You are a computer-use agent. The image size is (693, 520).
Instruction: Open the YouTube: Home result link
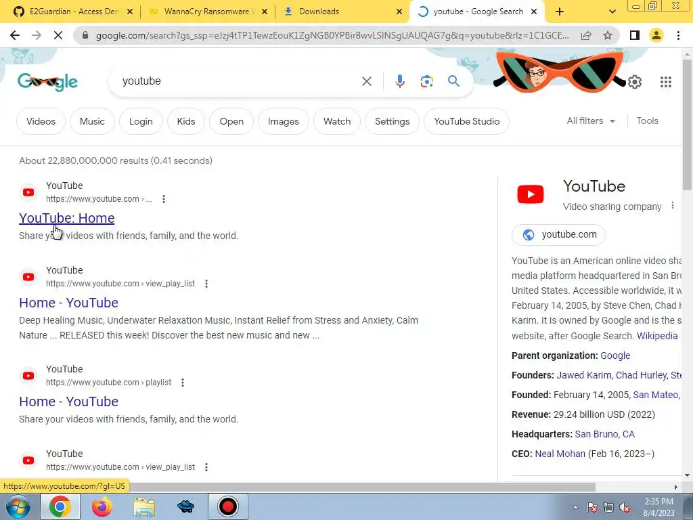pos(67,218)
